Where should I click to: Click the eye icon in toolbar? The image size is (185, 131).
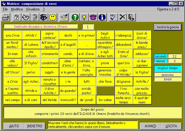tap(44, 17)
